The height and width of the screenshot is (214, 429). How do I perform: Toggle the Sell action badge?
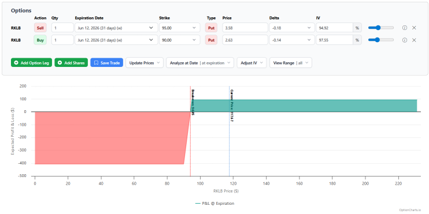tap(40, 28)
